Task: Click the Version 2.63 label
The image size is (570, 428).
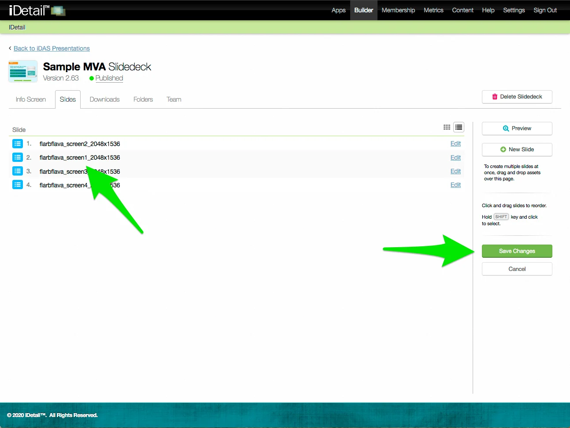Action: 61,78
